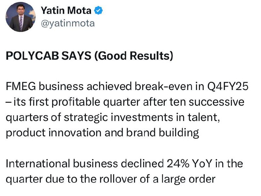This screenshot has width=261, height=196.
Task: Visit the @yatinmota handle link
Action: point(68,23)
